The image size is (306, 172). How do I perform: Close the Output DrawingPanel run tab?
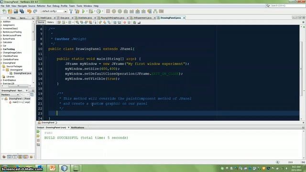click(68, 128)
